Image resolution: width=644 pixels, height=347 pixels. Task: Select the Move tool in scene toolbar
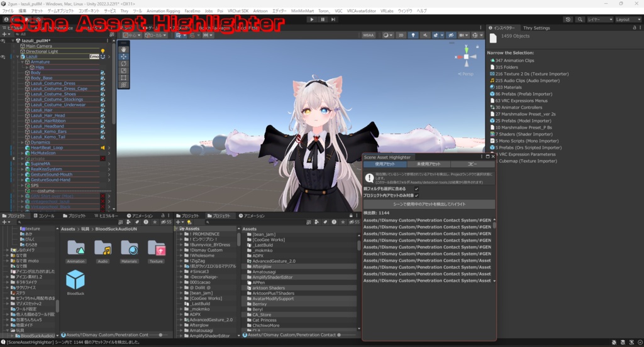coord(123,56)
